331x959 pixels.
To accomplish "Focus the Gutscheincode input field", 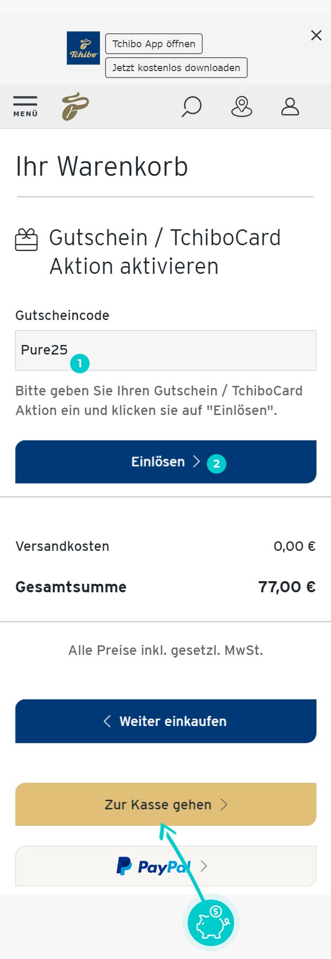I will coord(166,350).
